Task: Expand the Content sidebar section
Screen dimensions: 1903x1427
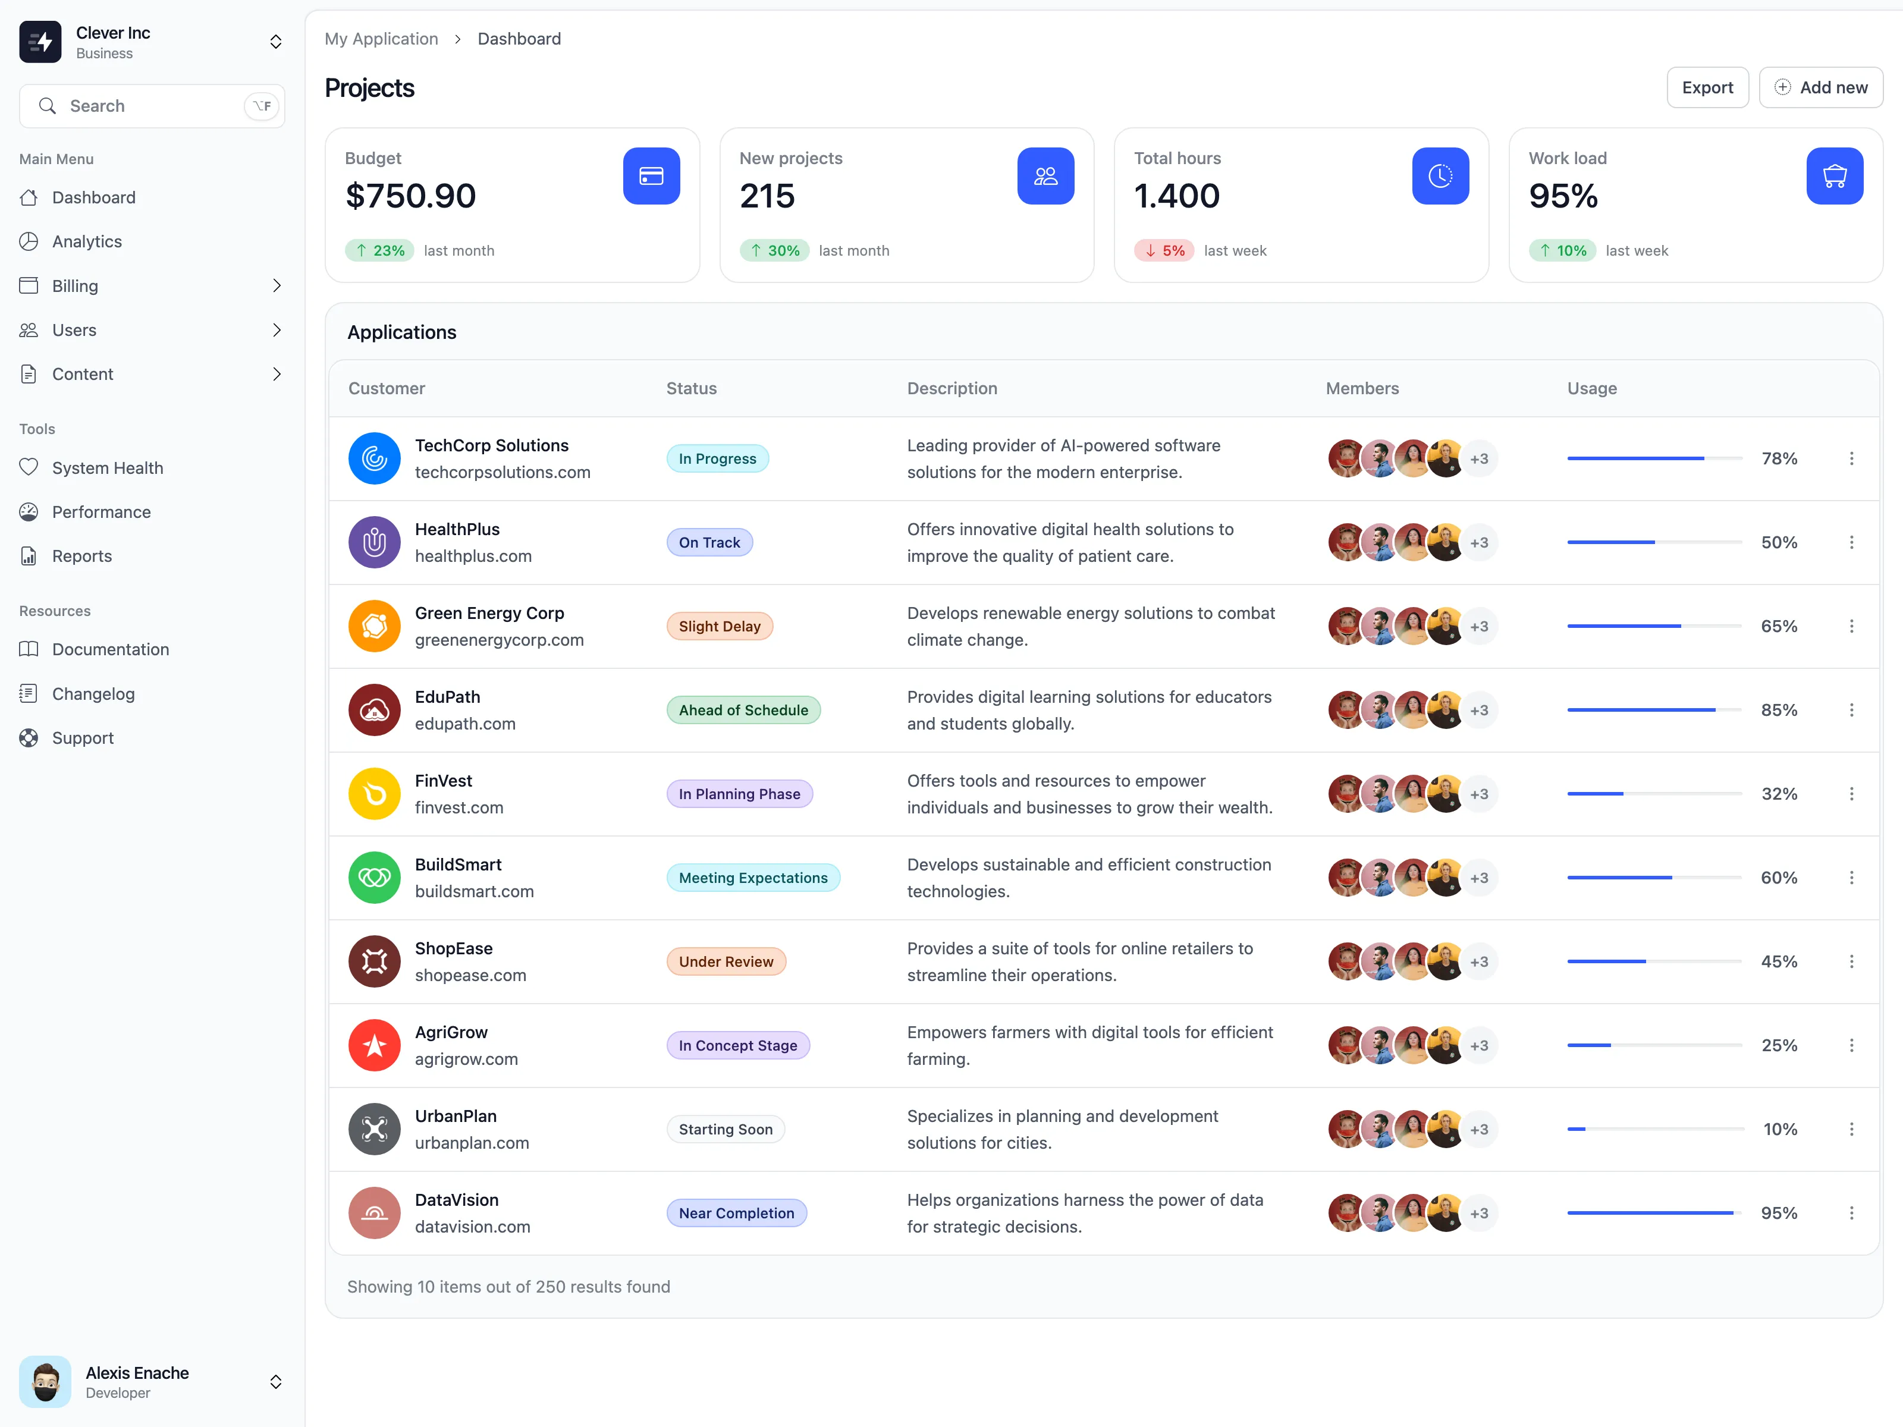Action: 276,374
